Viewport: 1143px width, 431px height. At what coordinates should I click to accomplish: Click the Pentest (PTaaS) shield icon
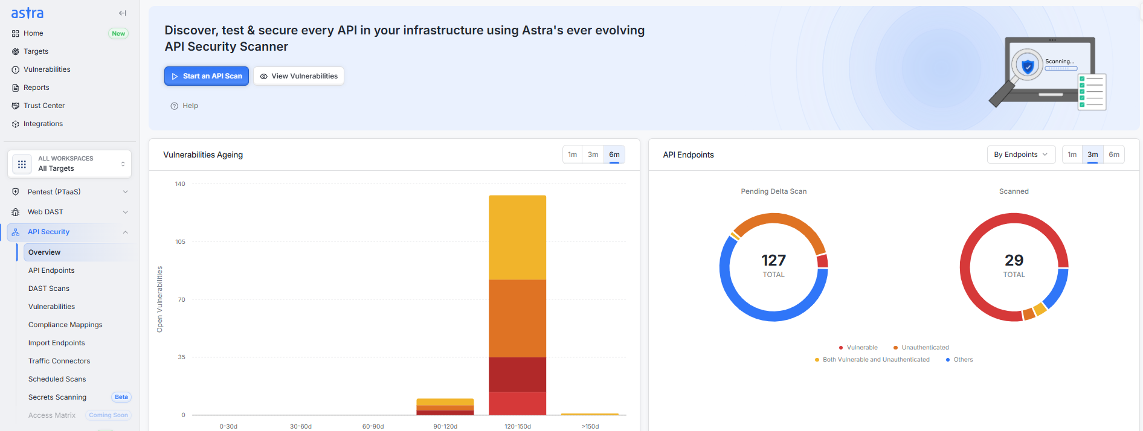coord(16,192)
